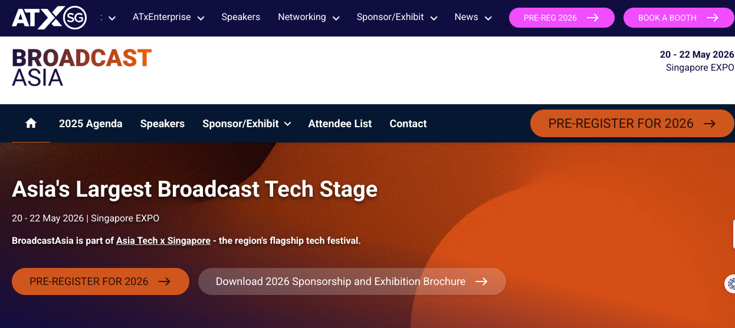Screen dimensions: 735x328
Task: Open the BroadcastAsia logo homepage link
Action: pos(82,68)
